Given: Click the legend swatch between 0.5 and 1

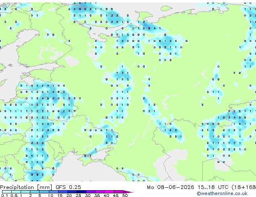Looking at the screenshot, I should pos(16,192).
